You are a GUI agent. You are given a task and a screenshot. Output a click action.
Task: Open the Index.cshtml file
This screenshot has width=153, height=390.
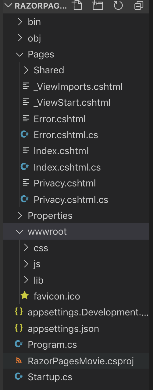coord(61,151)
